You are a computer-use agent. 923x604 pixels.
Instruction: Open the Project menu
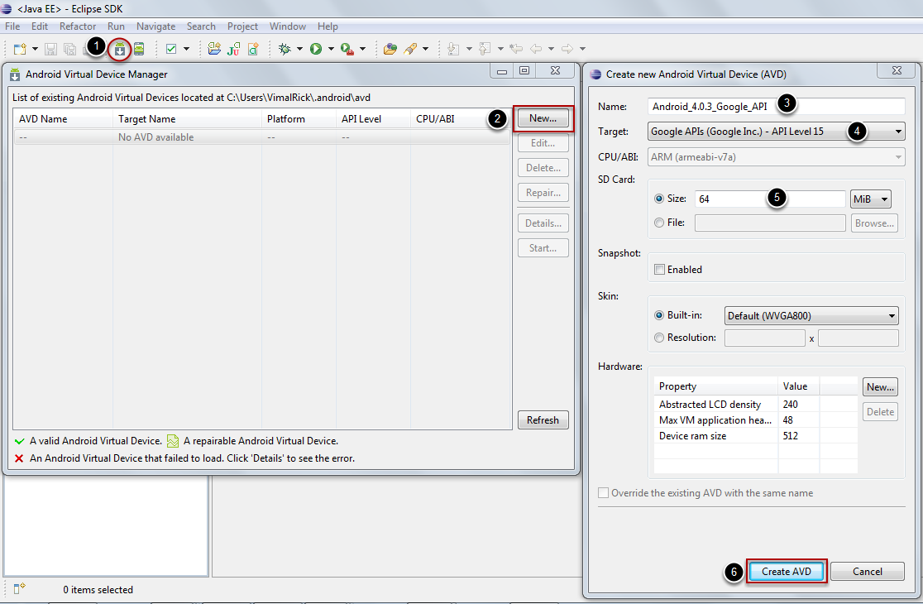[242, 26]
